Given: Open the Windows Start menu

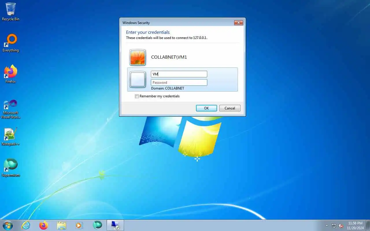Looking at the screenshot, I should (x=8, y=225).
